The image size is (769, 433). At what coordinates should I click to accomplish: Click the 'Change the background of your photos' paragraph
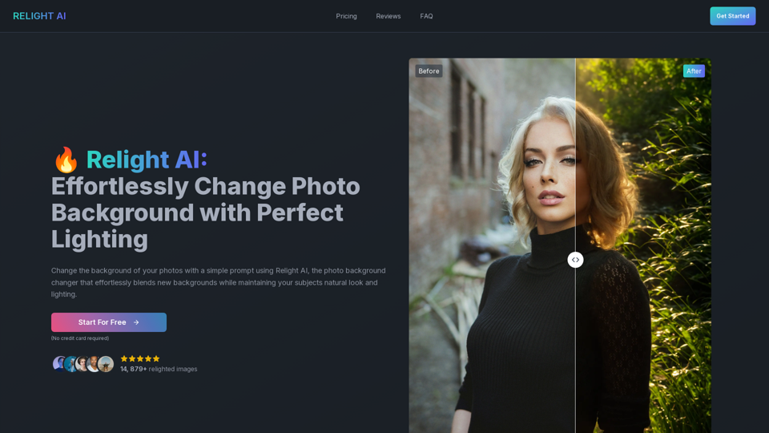point(218,282)
